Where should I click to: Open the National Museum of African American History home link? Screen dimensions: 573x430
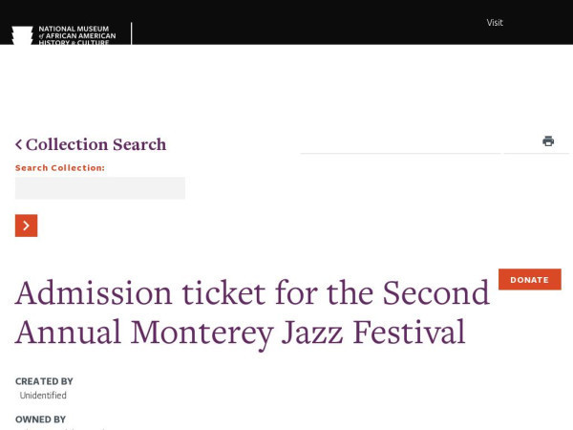tap(77, 35)
